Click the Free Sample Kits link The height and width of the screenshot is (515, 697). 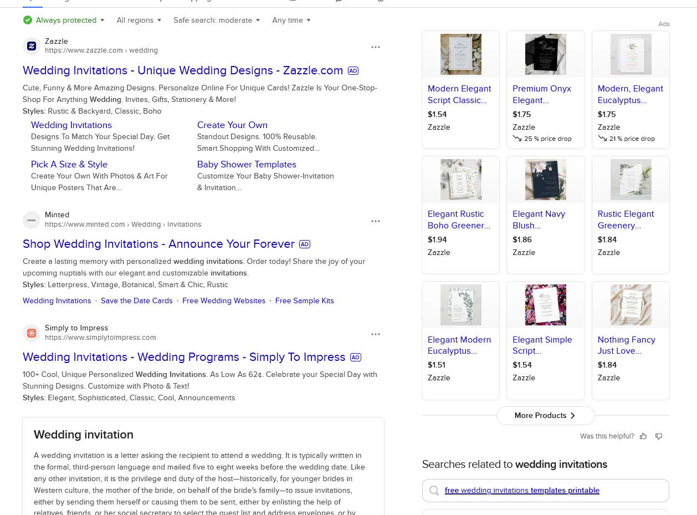click(x=305, y=300)
